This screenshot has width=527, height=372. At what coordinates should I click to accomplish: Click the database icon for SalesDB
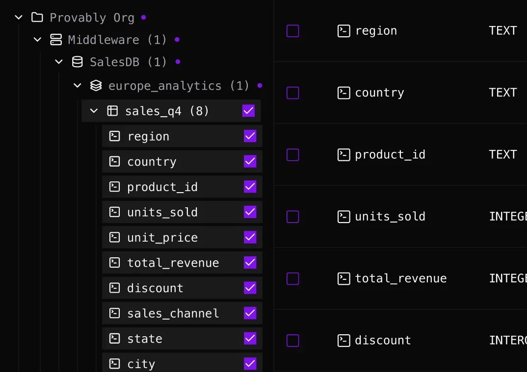77,62
